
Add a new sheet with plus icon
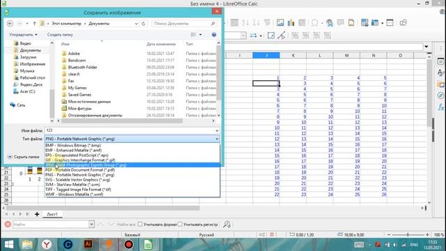point(37,214)
